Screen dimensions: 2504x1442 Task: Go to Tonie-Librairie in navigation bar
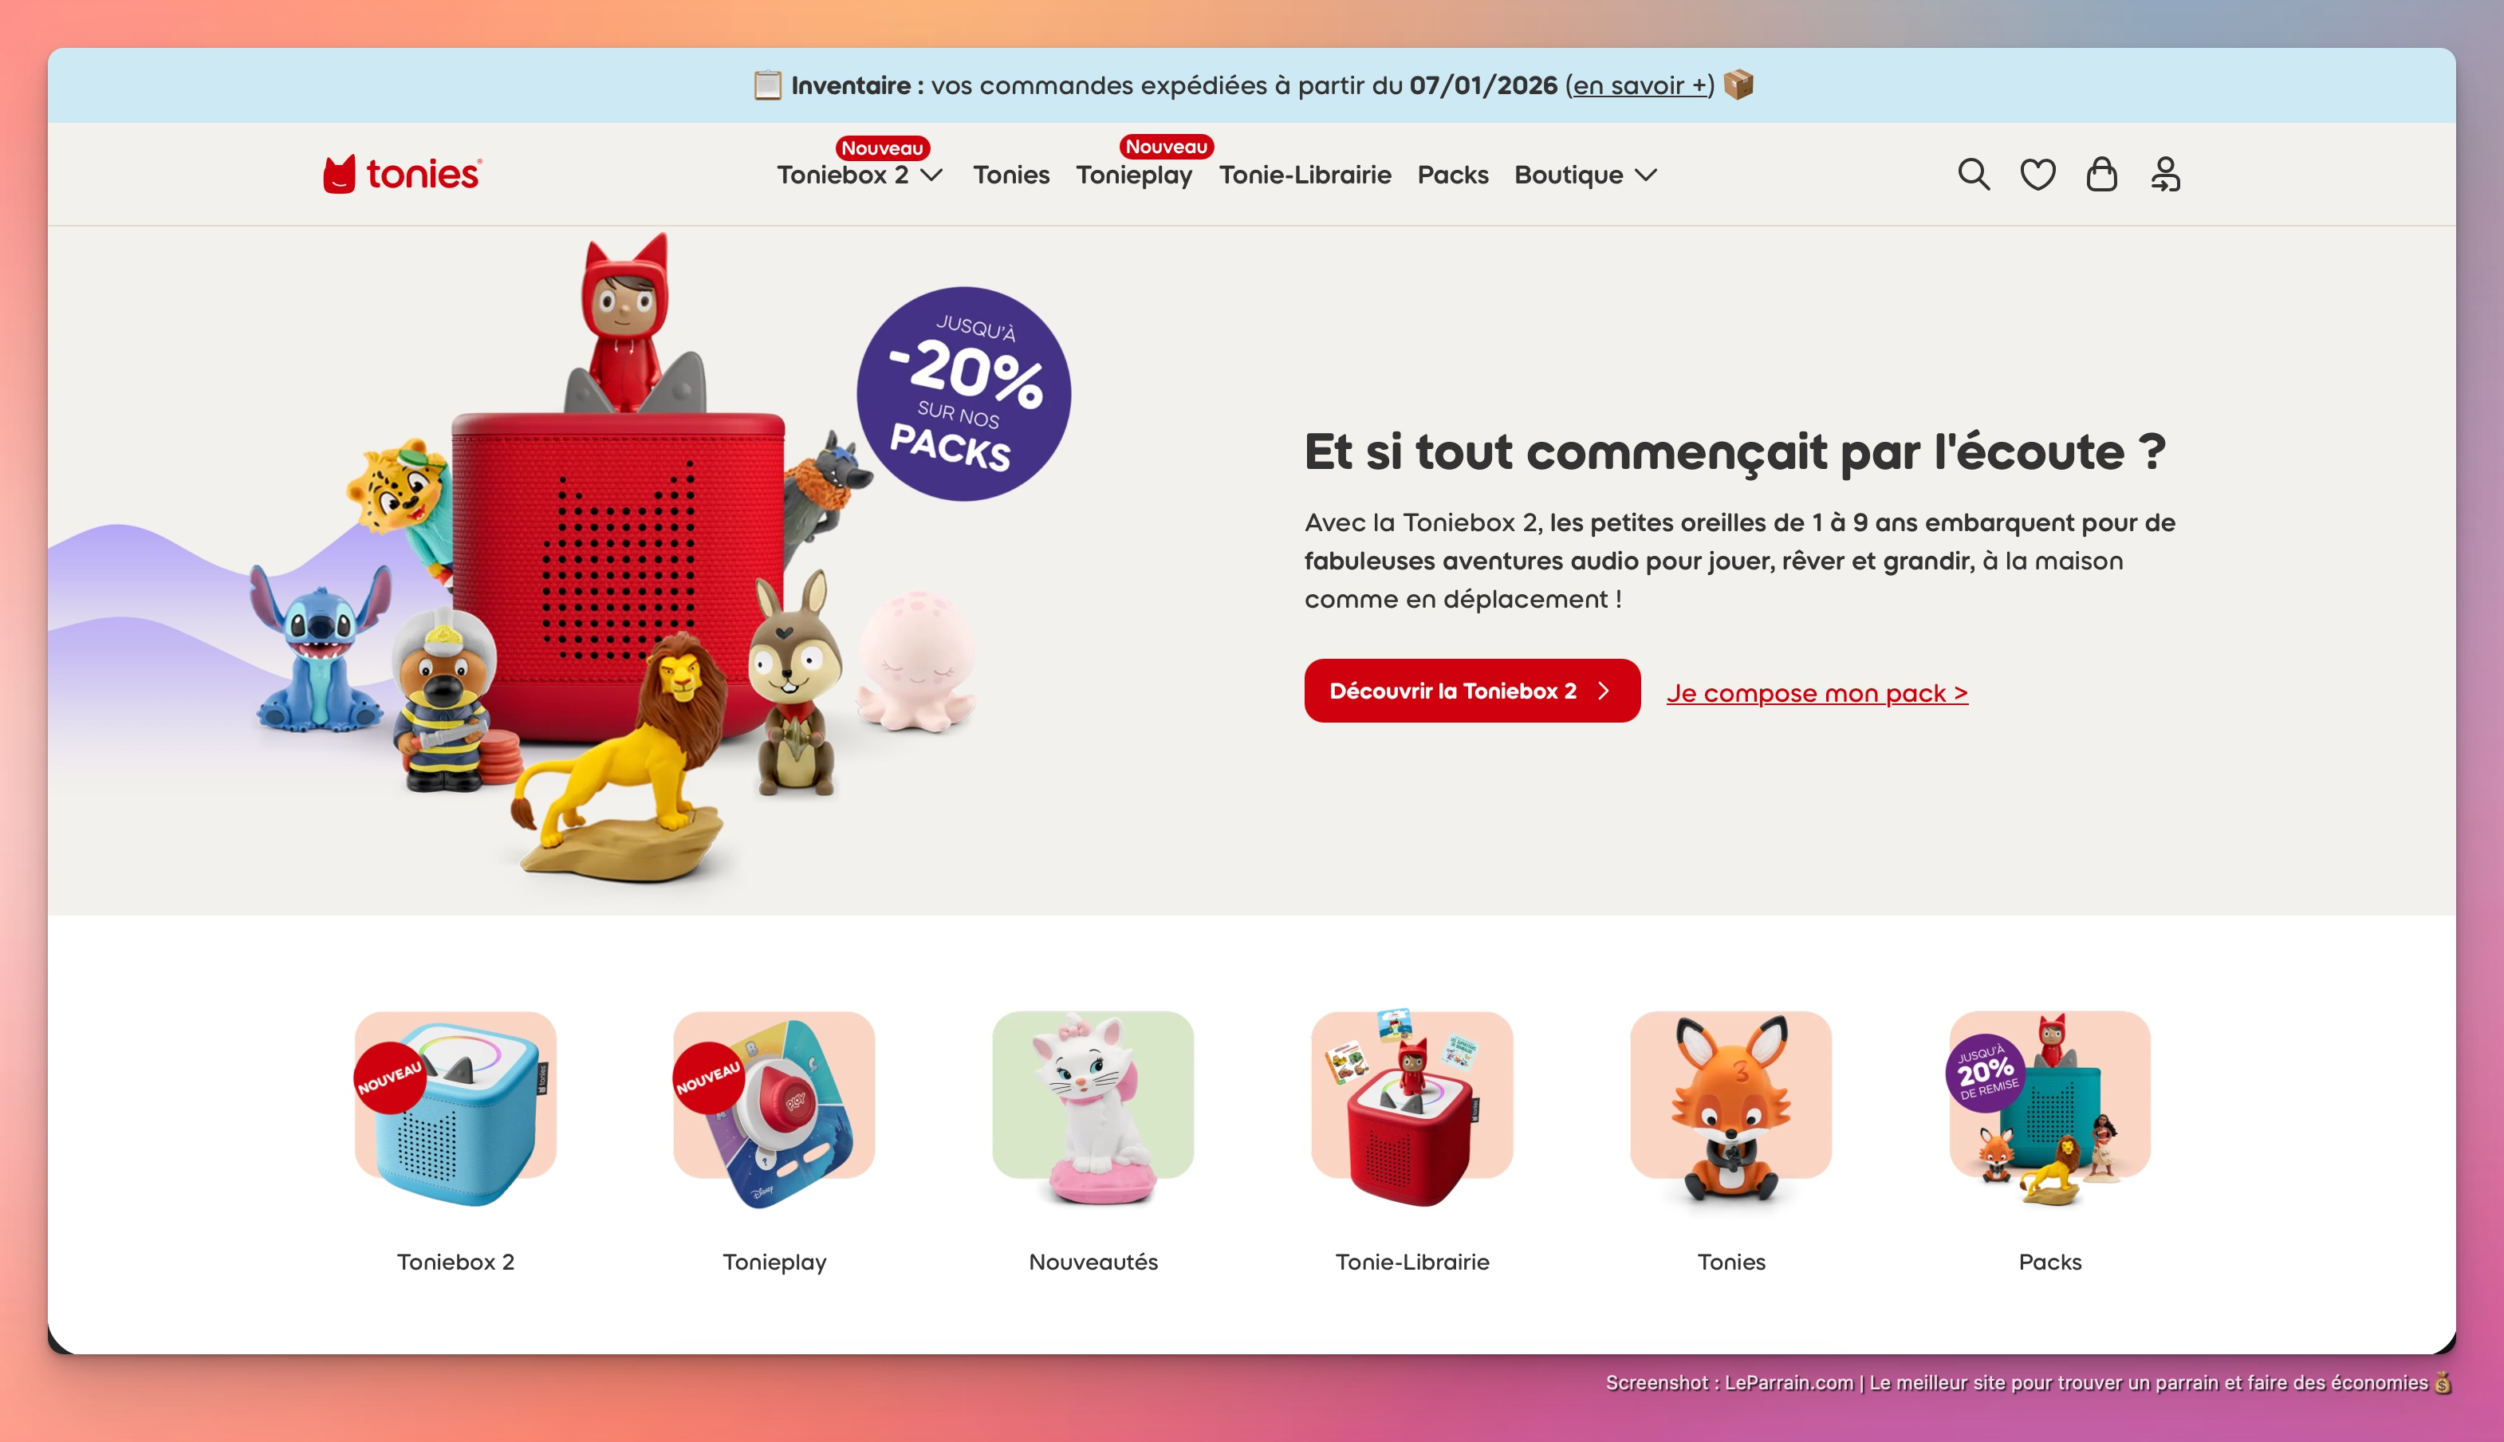(x=1305, y=175)
